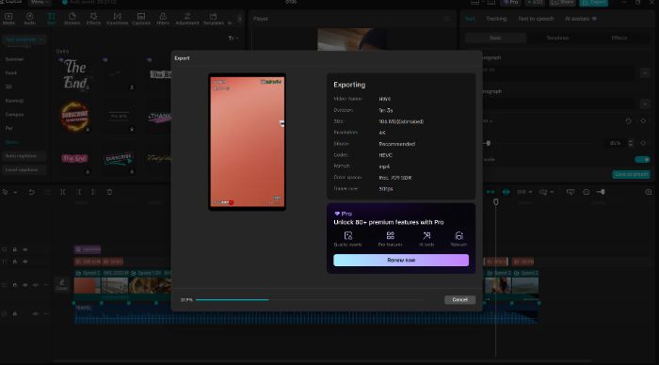Image resolution: width=659 pixels, height=365 pixels.
Task: Click the export progress bar
Action: click(x=309, y=300)
